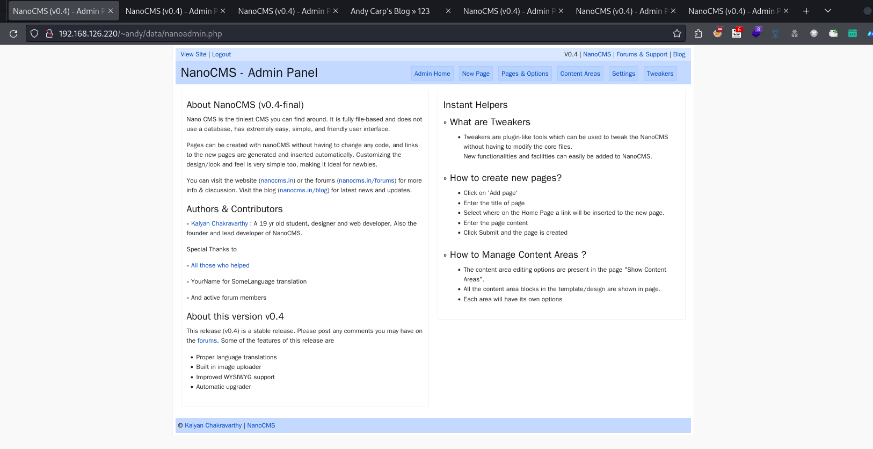Click 'YourName for SomeLanguage translation' text
873x449 pixels.
pos(249,281)
